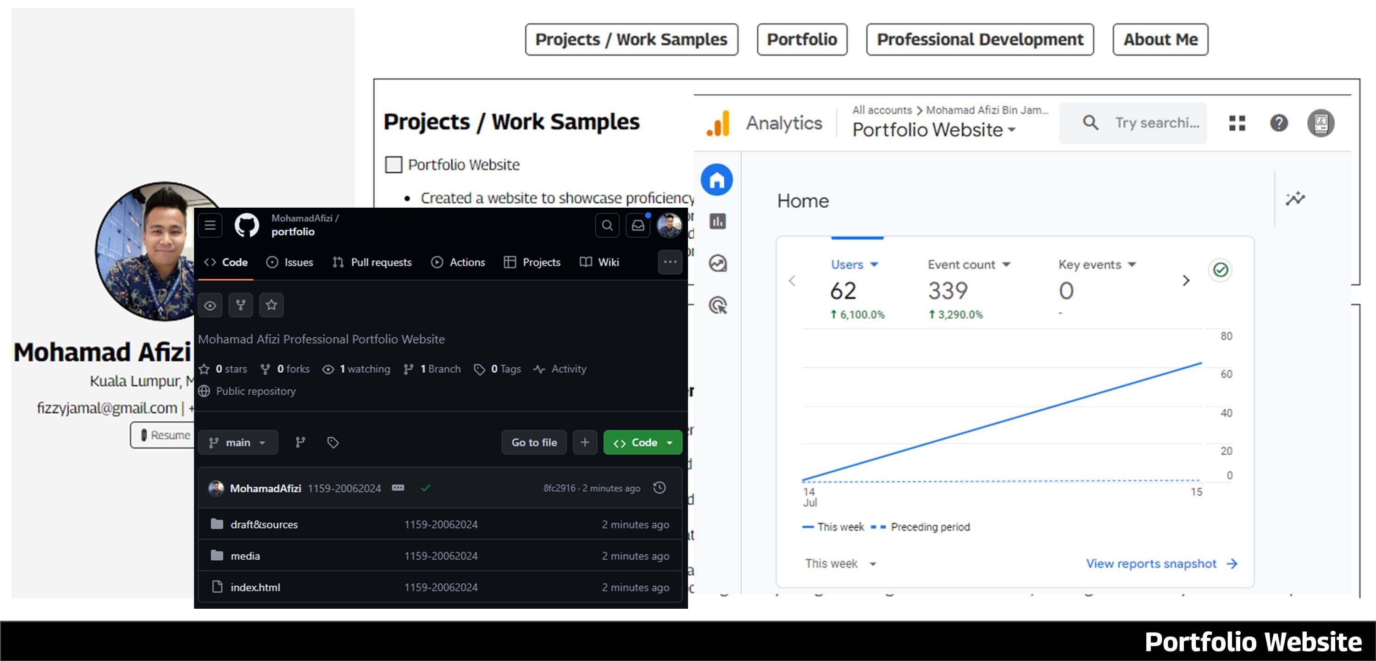
Task: Toggle the repository watch eye icon
Action: (x=210, y=305)
